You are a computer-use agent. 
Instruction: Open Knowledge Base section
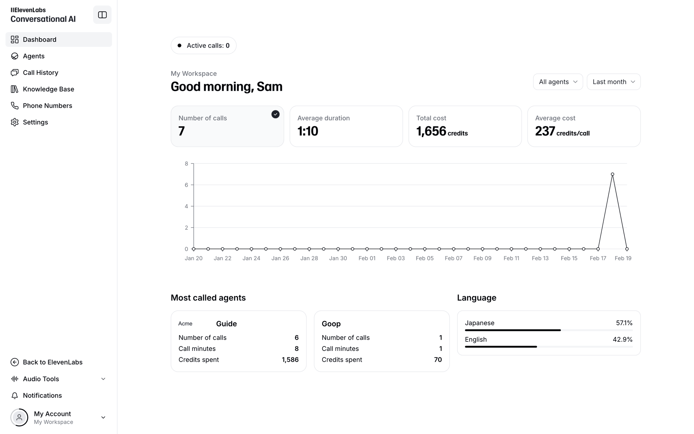pos(59,89)
